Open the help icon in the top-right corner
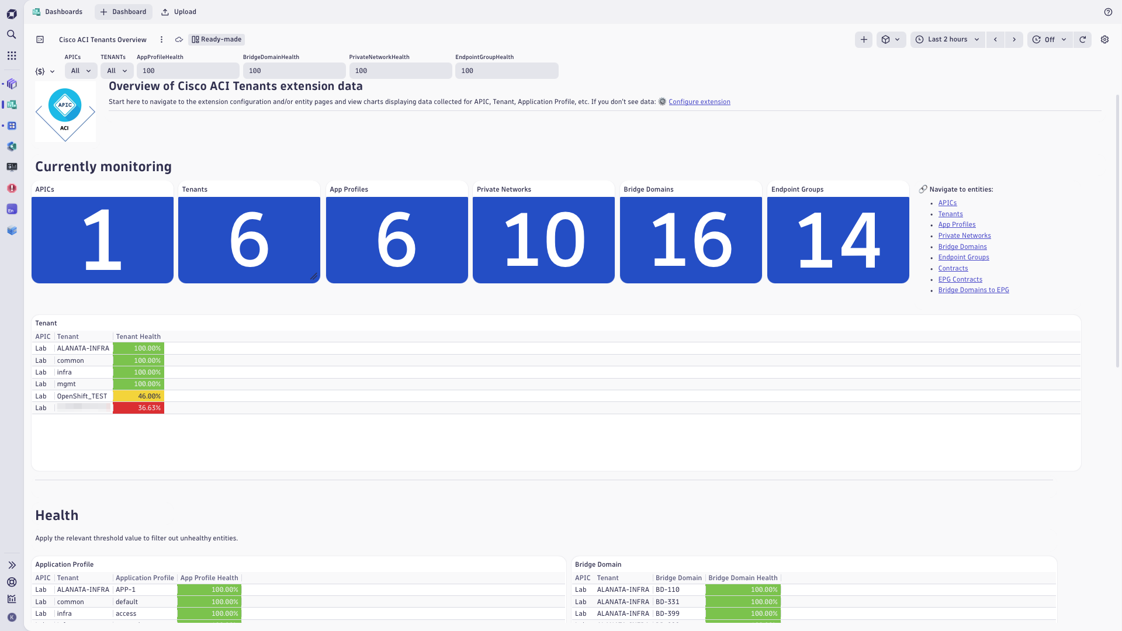 pos(1109,12)
